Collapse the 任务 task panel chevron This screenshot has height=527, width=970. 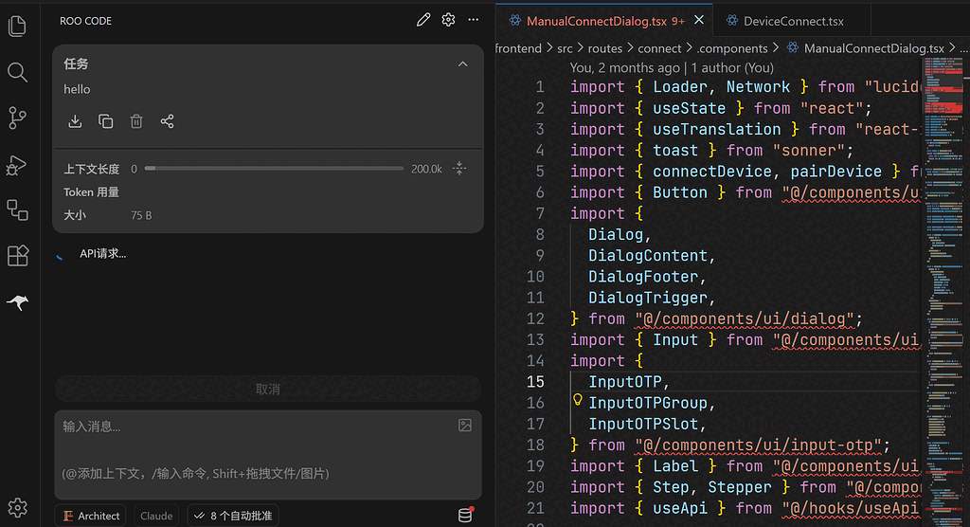point(462,64)
